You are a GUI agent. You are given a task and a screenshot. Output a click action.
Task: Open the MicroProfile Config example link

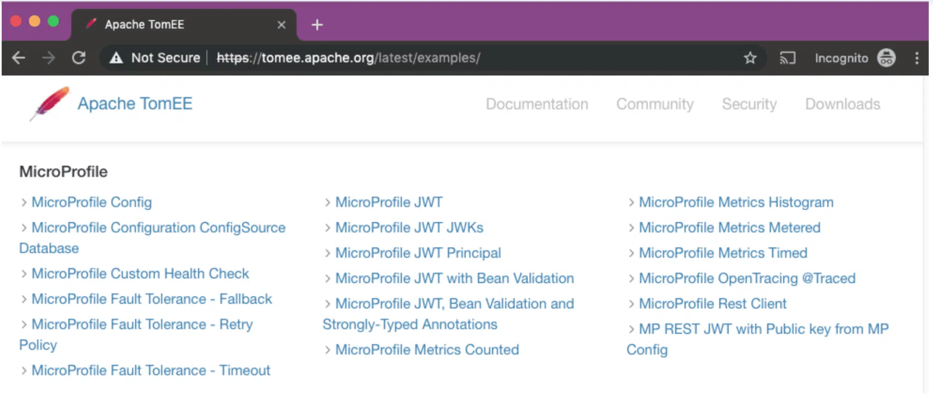pos(92,202)
